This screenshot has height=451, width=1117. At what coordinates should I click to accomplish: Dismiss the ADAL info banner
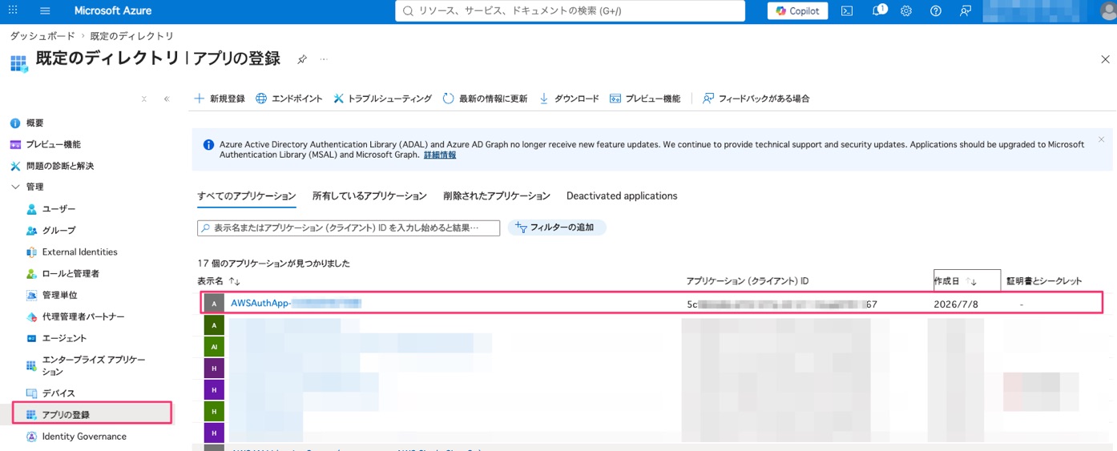(1101, 139)
